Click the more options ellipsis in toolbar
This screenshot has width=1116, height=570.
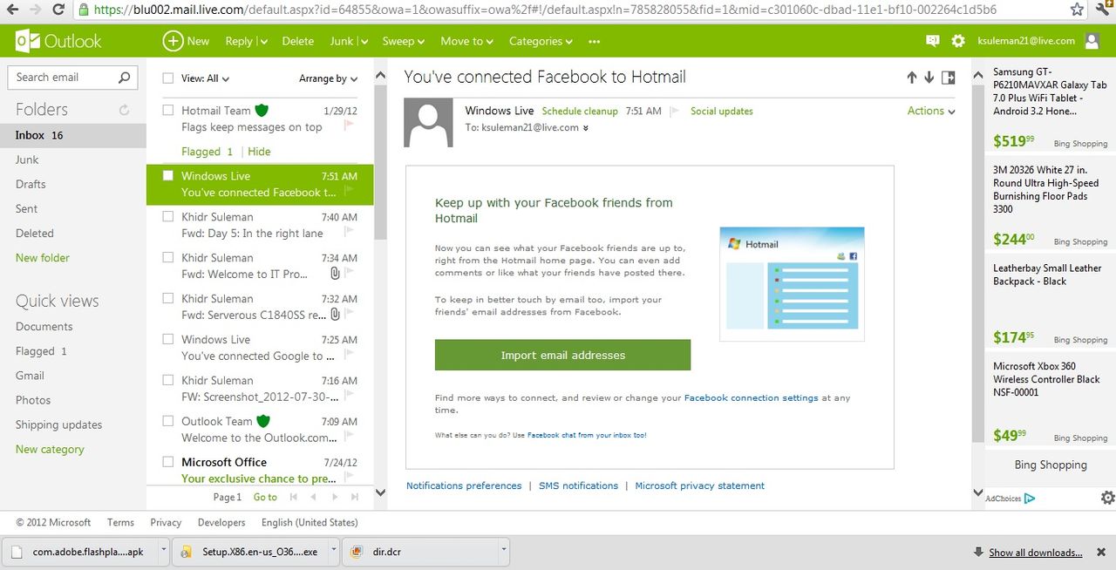click(595, 41)
